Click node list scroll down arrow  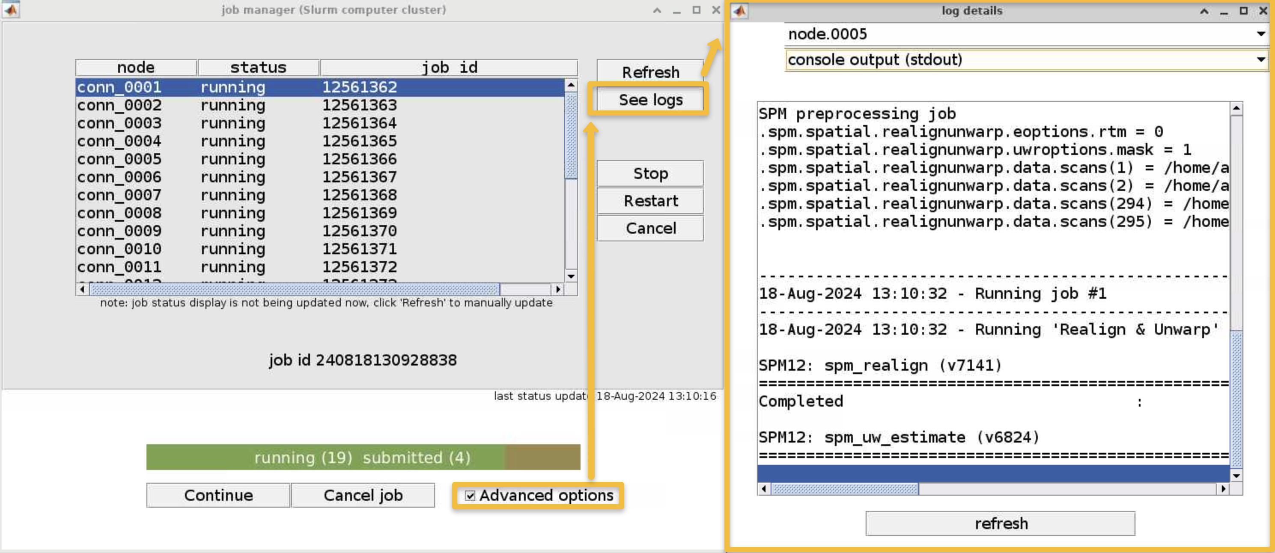(x=571, y=276)
